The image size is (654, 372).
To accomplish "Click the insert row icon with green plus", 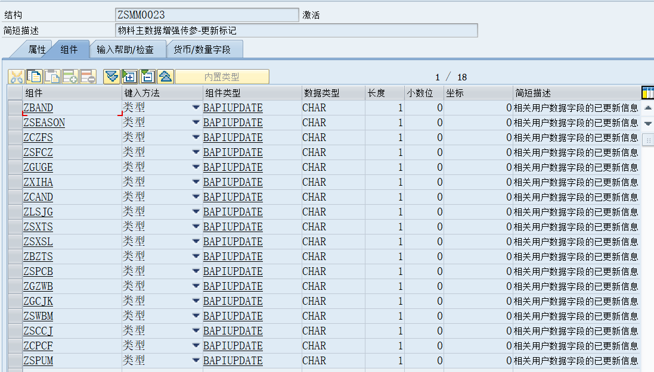I will point(68,76).
